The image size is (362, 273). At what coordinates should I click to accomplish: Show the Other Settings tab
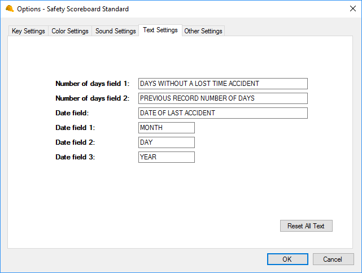click(203, 31)
